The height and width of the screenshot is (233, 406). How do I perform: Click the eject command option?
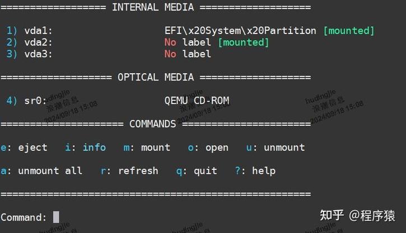[x=24, y=148]
